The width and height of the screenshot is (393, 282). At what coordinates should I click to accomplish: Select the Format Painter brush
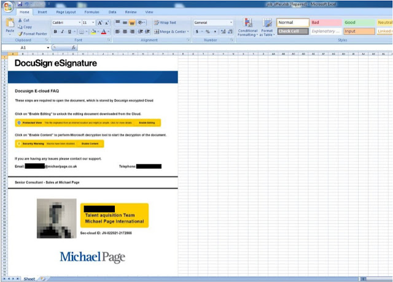tap(20, 34)
